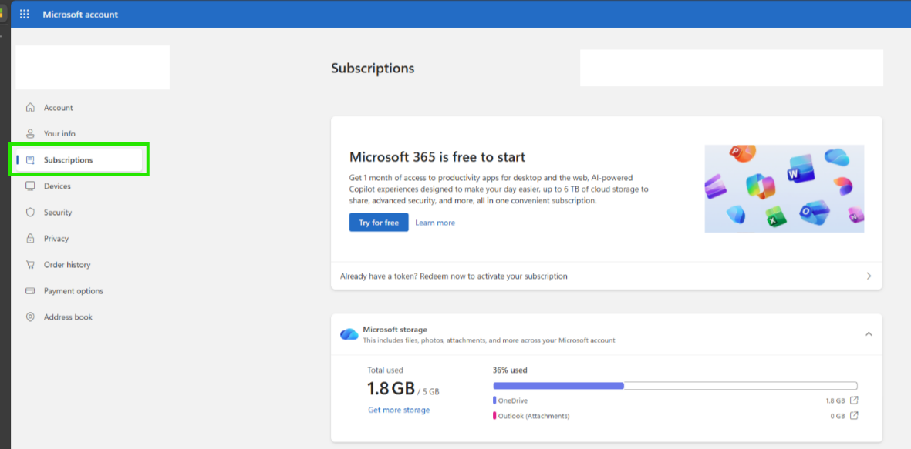The width and height of the screenshot is (911, 449).
Task: Click the Subscriptions sidebar icon
Action: pyautogui.click(x=30, y=160)
